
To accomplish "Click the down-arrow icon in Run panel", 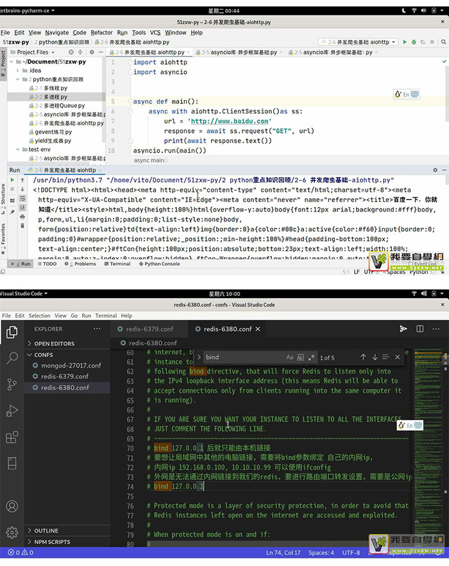I will 22,189.
